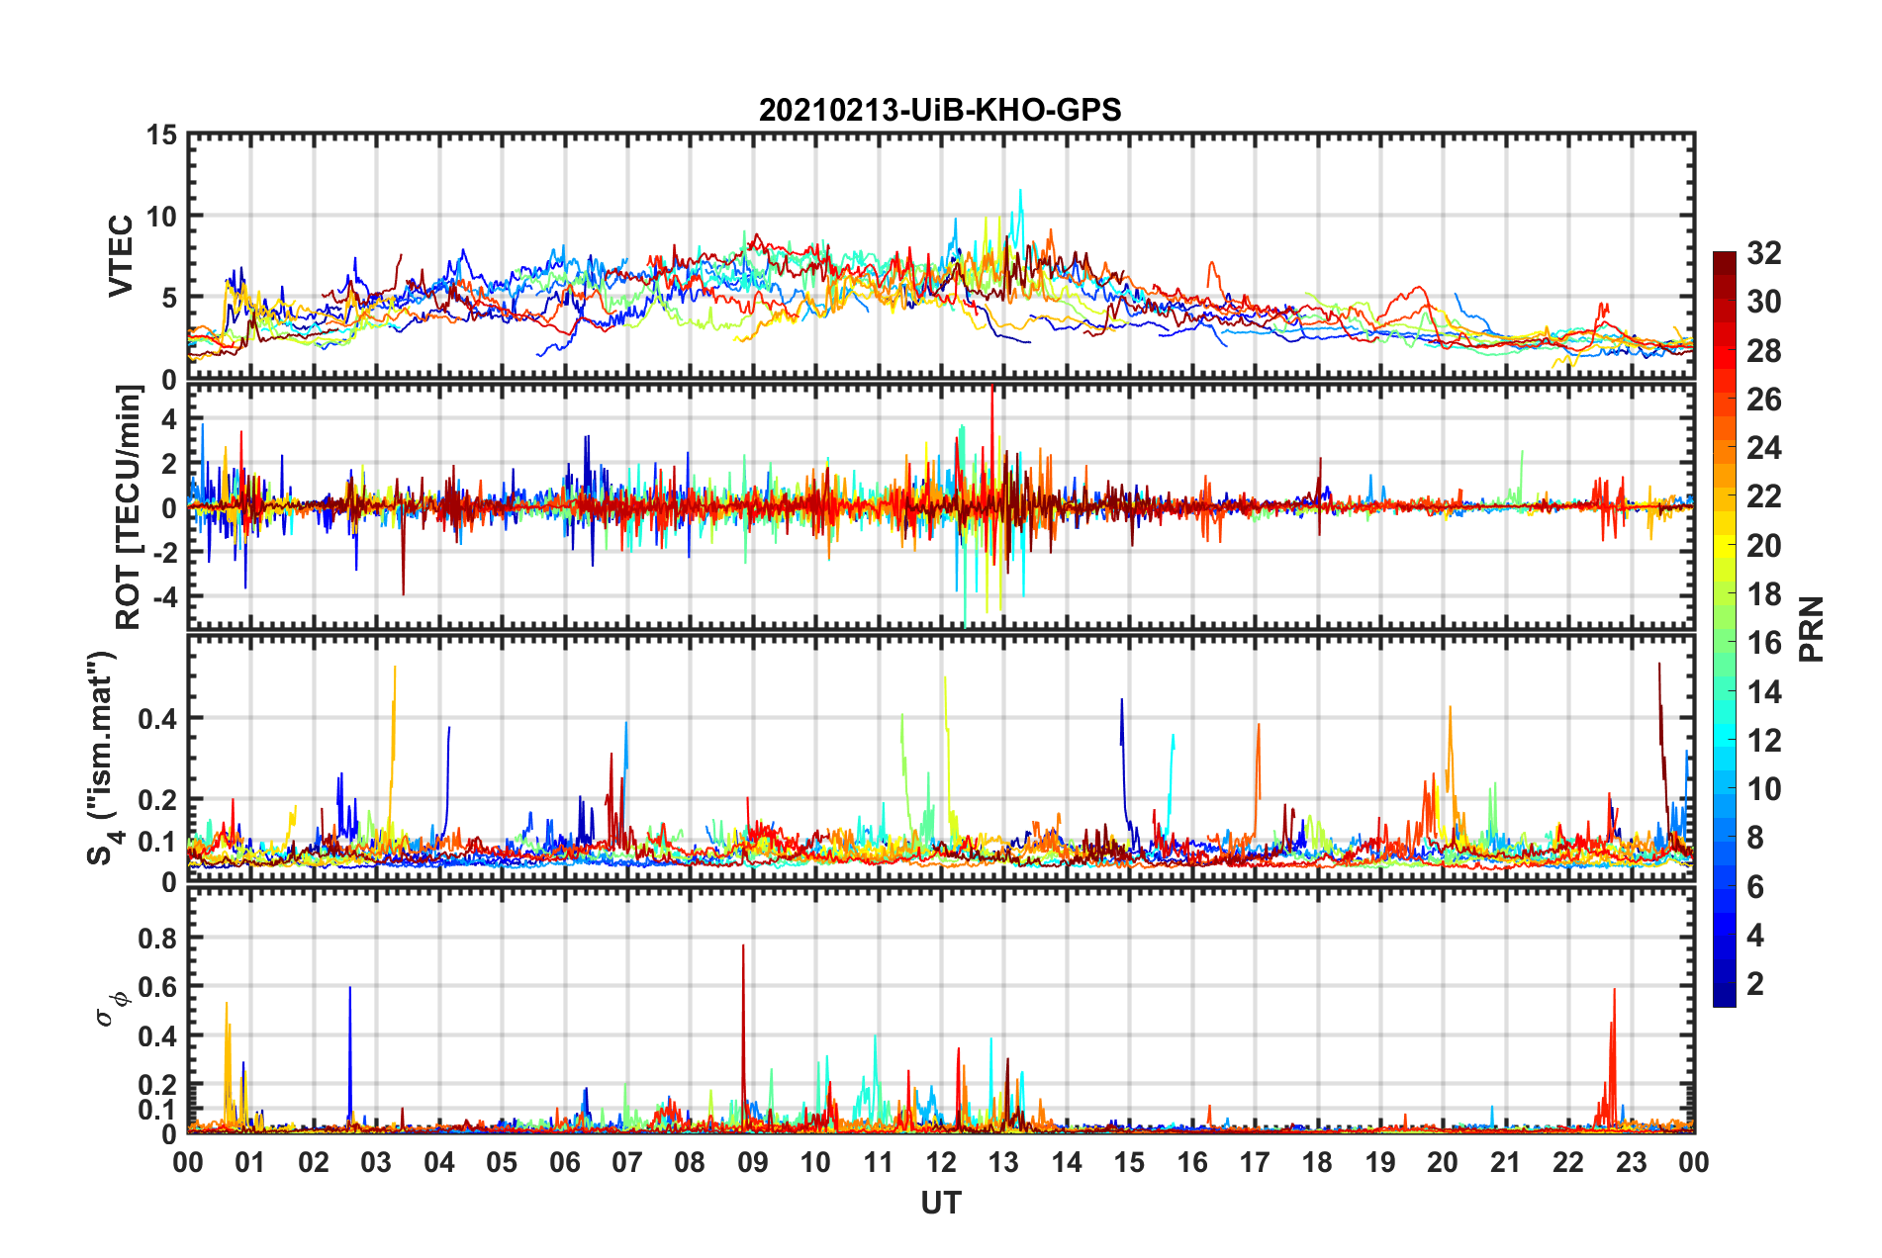The image size is (1882, 1258).
Task: Select PRN colorbar value "2"
Action: coord(1755,984)
